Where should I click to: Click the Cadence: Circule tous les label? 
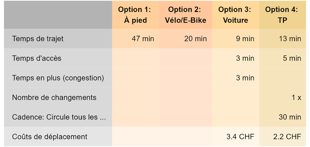[59, 117]
